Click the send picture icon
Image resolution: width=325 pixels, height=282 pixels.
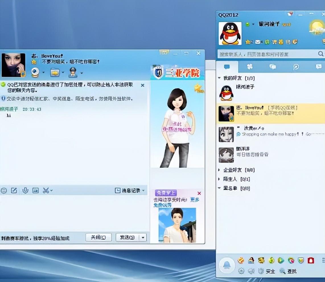point(36,191)
